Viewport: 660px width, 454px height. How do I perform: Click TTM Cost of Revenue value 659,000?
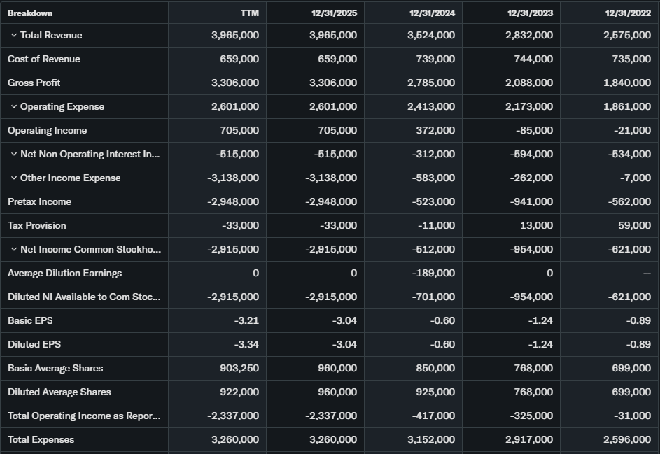pos(239,59)
